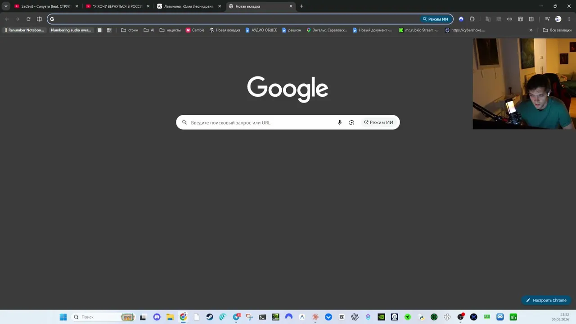The image size is (576, 324).
Task: Open File Explorer from the taskbar
Action: click(x=170, y=317)
